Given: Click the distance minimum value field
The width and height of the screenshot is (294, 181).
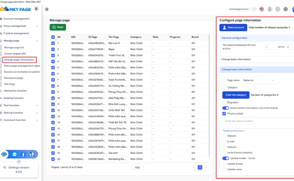Looking at the screenshot, I should click(x=270, y=47).
